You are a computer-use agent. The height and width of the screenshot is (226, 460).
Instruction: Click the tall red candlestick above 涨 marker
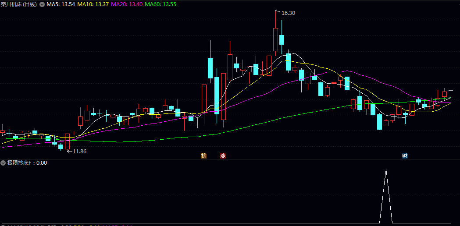pos(223,96)
